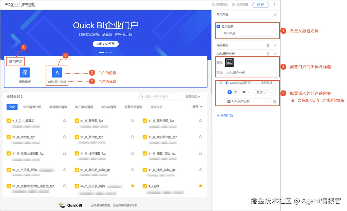Switch to the 综合运营分析 tab
The image size is (347, 211).
(32, 107)
